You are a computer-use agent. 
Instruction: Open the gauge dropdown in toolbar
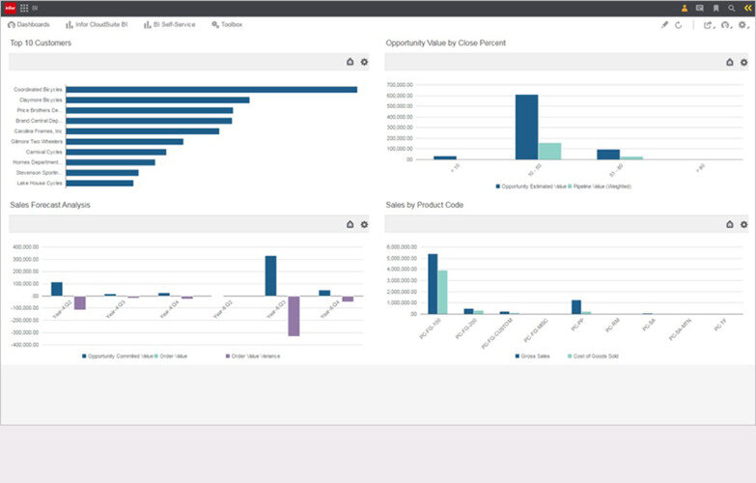727,24
